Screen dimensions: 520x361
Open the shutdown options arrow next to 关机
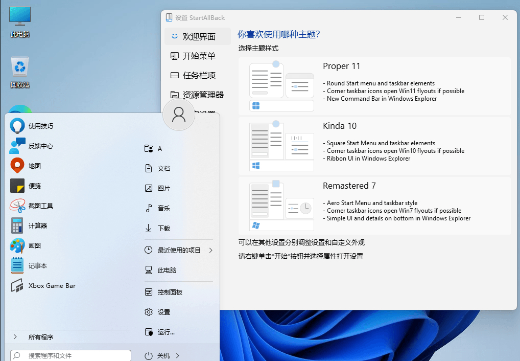pos(178,356)
